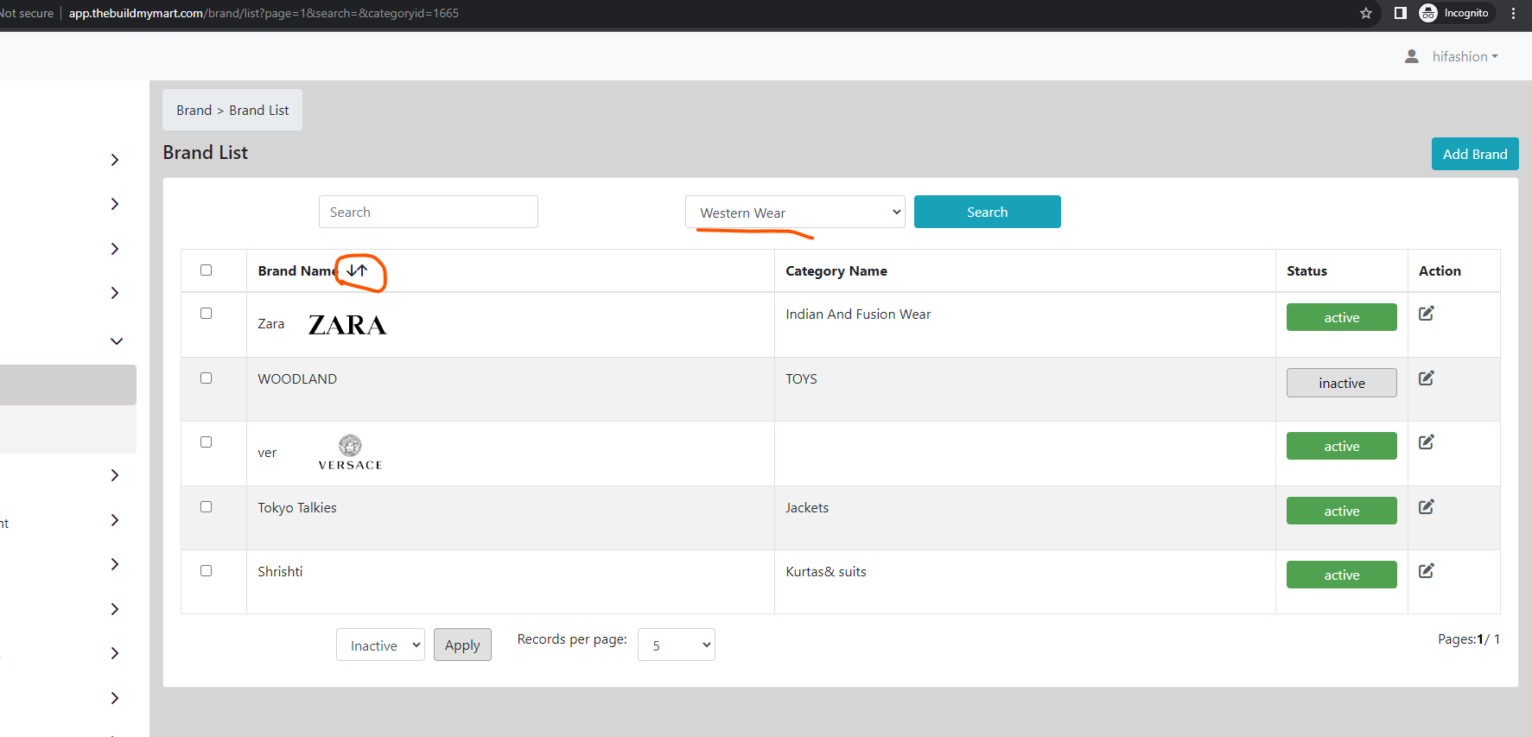Bookmark this page with star icon
This screenshot has height=737, width=1532.
(x=1366, y=13)
